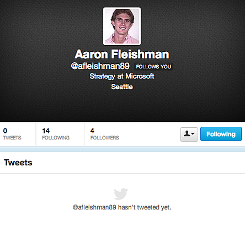Open the 14 following count number
245x226 pixels.
(x=46, y=131)
